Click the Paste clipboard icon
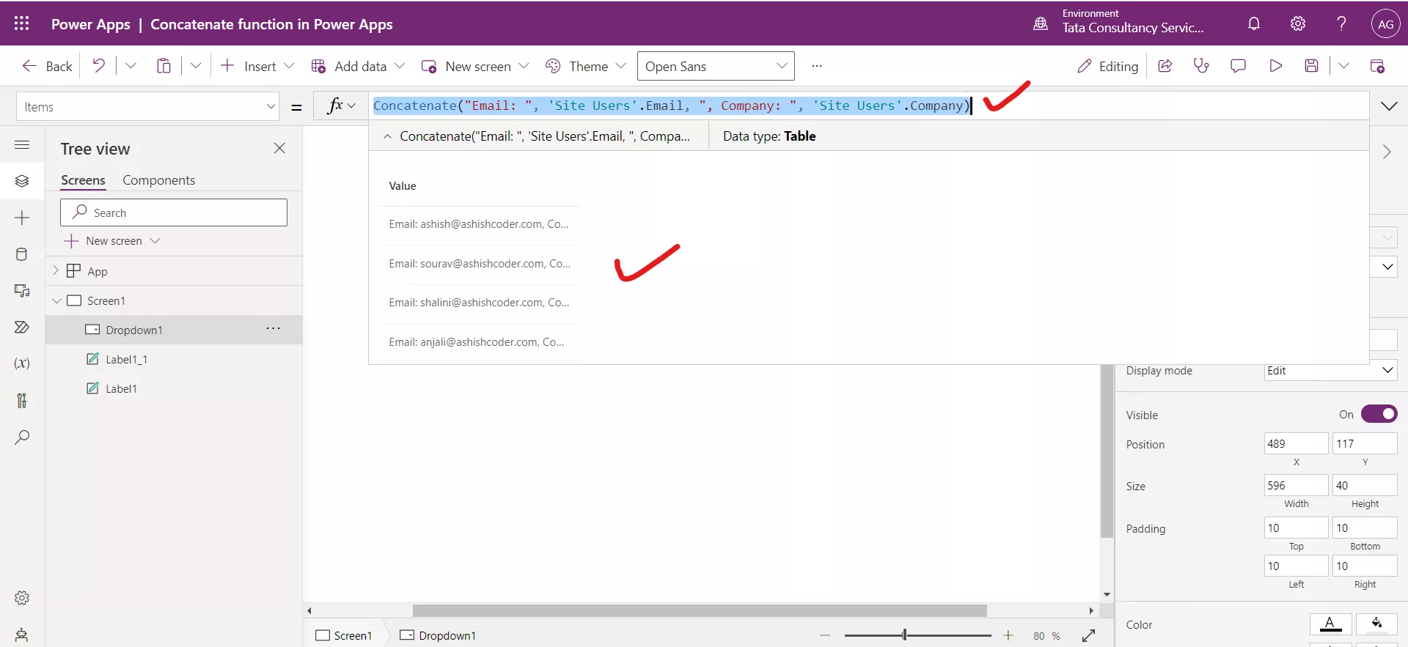The width and height of the screenshot is (1408, 647). [x=164, y=66]
